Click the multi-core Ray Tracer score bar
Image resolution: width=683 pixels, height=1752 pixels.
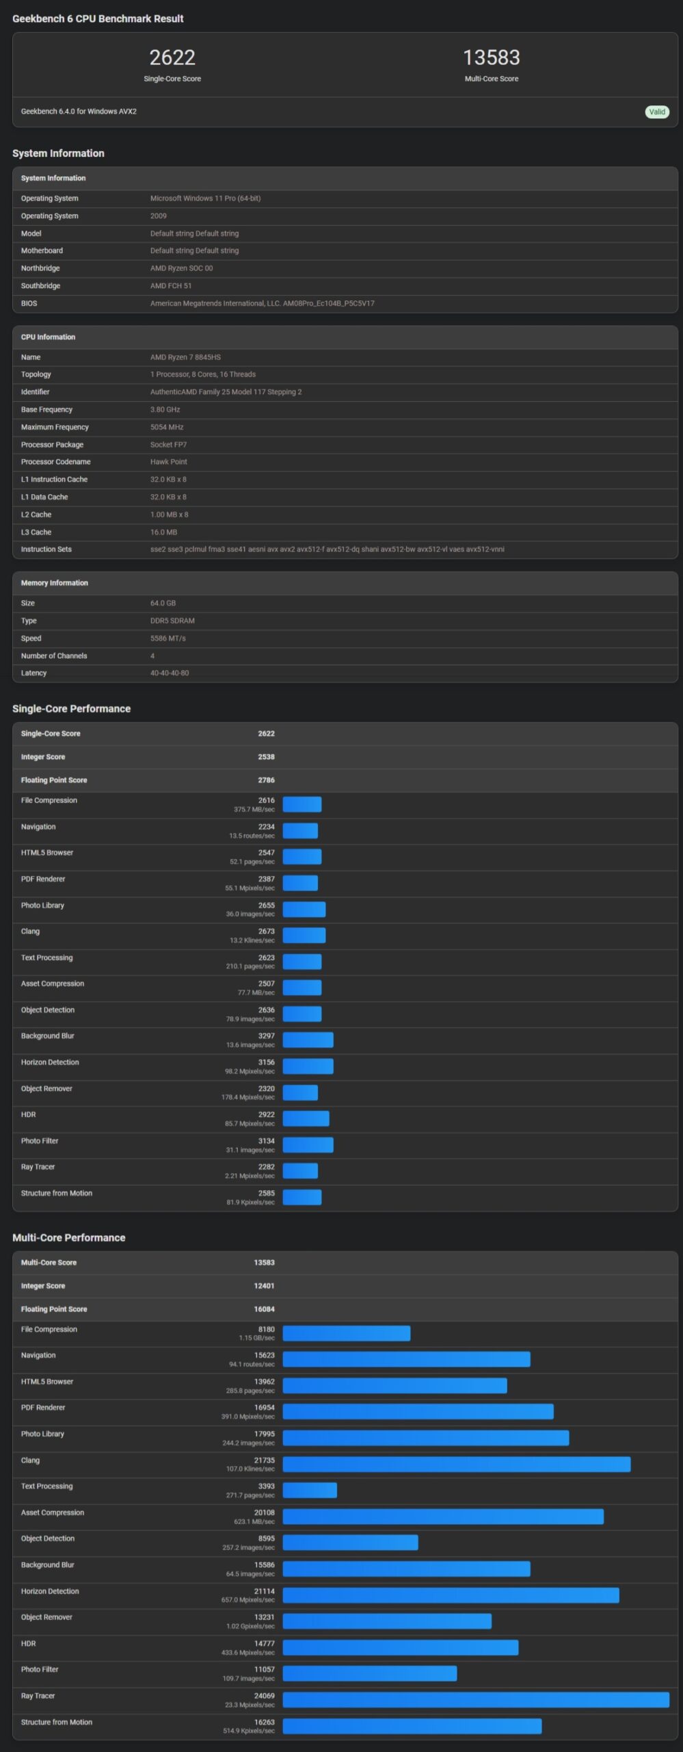pos(476,1700)
